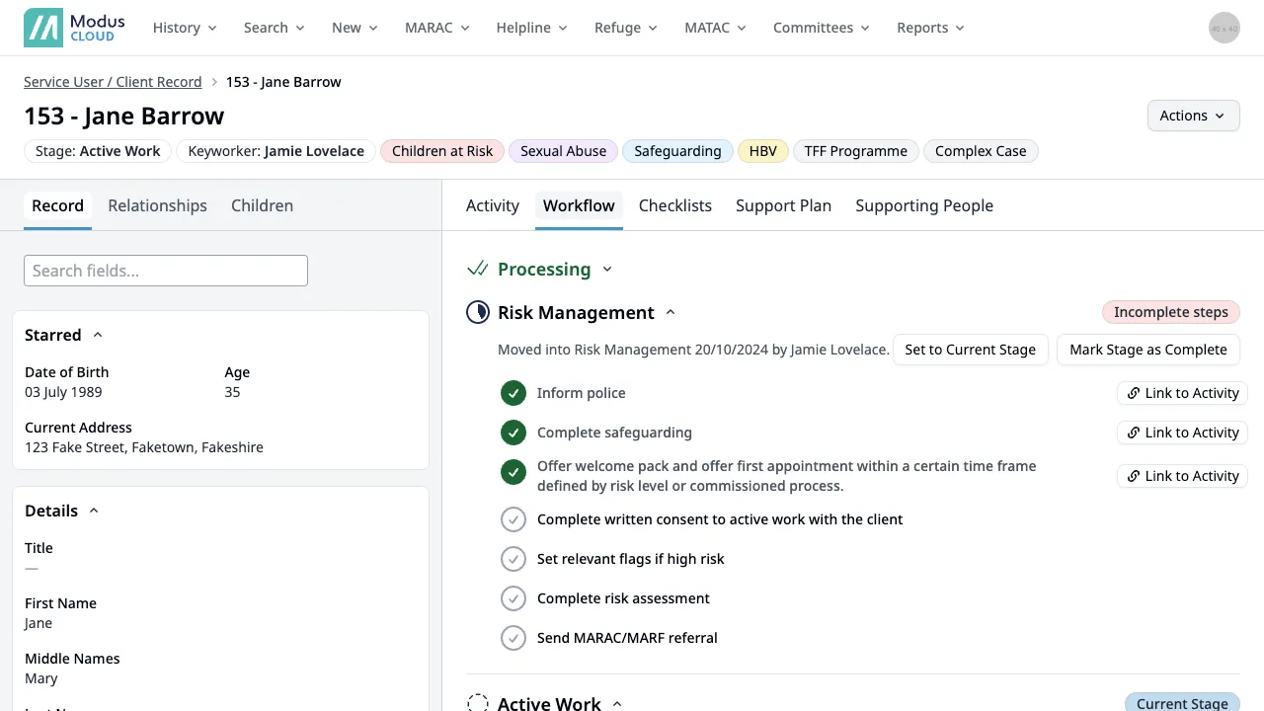Image resolution: width=1264 pixels, height=711 pixels.
Task: Focus the Search fields input
Action: tap(166, 271)
